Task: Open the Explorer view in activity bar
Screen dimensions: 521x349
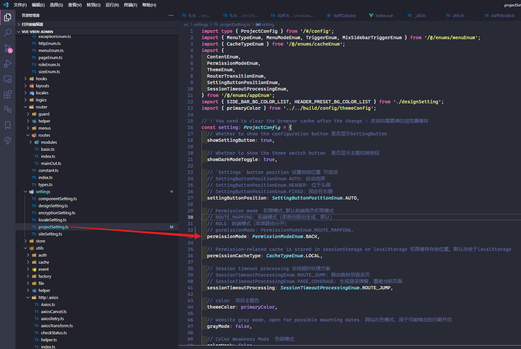Action: coord(8,17)
